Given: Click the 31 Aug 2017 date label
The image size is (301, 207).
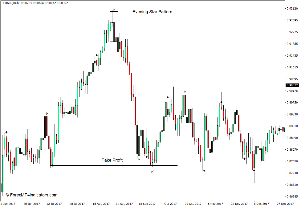Looking at the screenshot, I should click(x=124, y=204).
